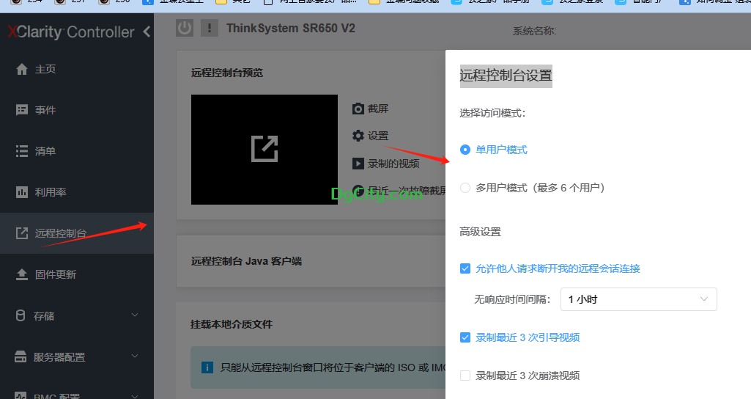Screen dimensions: 751x399
Task: Click the launch icon beside 远程控制台
Action: [x=22, y=233]
